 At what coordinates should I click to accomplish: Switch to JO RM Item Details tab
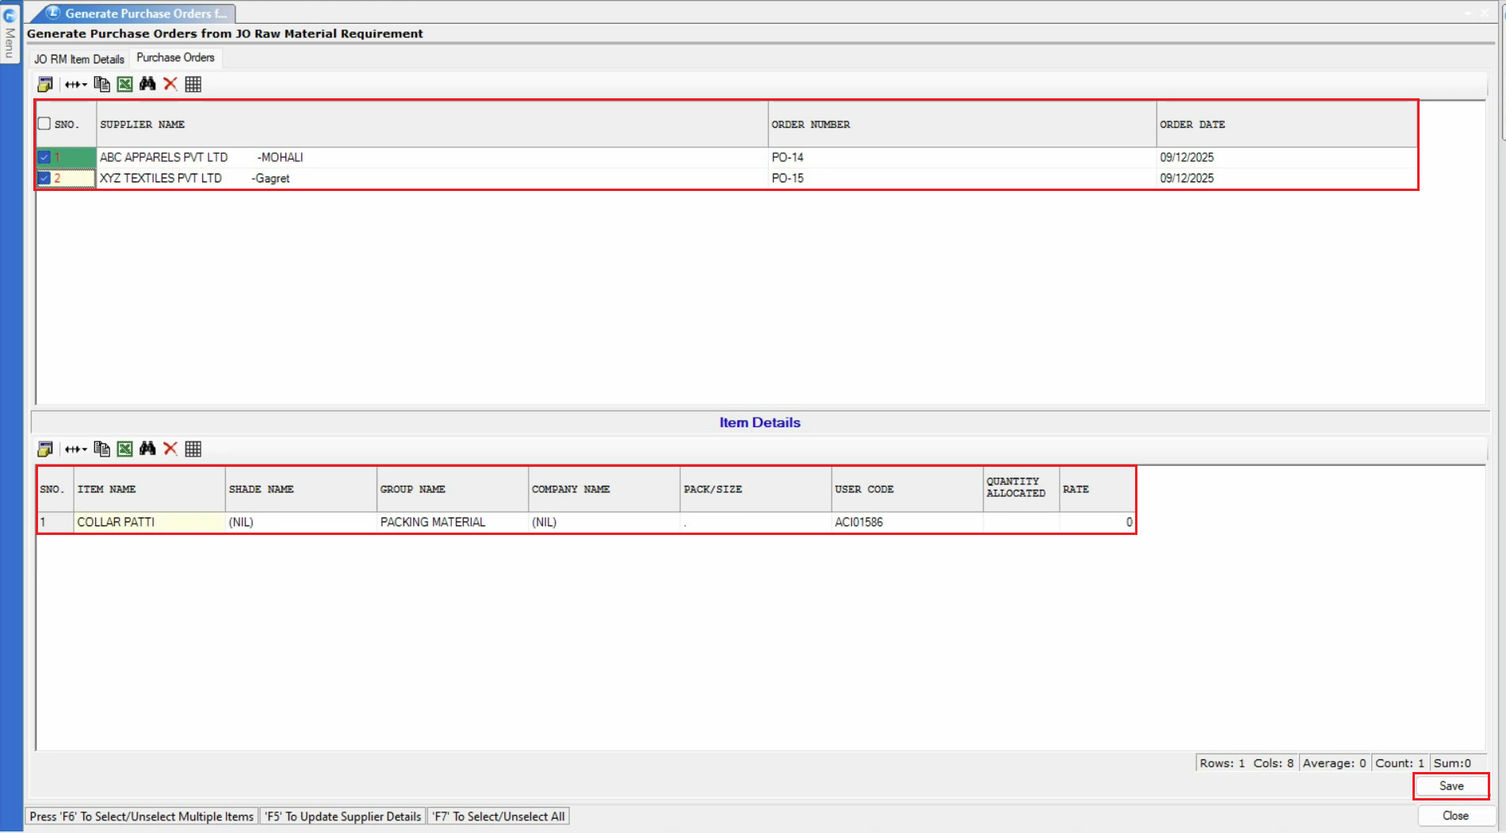[x=79, y=59]
